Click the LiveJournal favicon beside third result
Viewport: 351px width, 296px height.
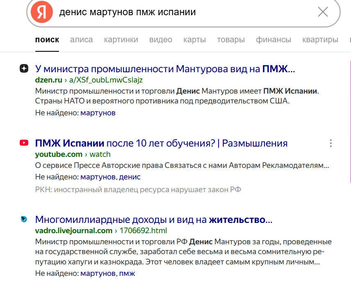pyautogui.click(x=24, y=219)
